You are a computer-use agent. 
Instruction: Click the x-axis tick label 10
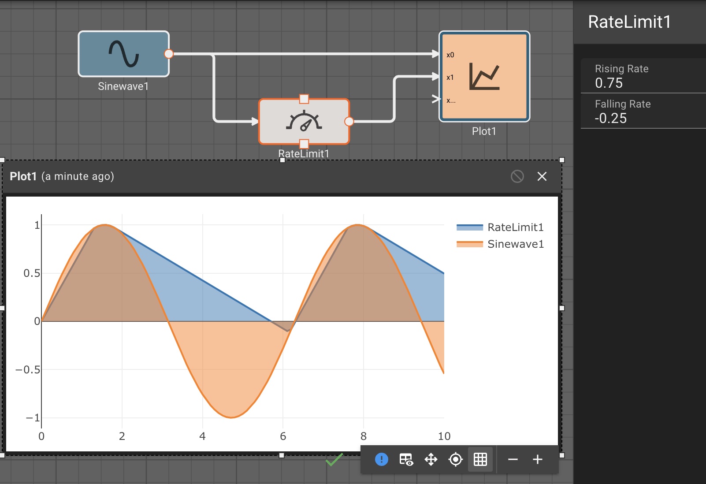444,436
